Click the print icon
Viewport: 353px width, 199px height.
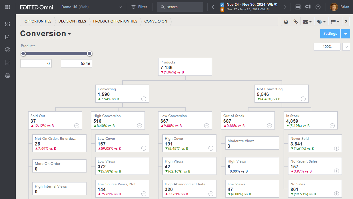point(286,22)
